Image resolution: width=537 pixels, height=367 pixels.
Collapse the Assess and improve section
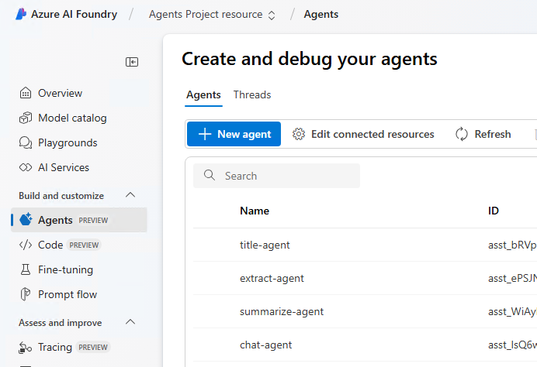tap(130, 322)
